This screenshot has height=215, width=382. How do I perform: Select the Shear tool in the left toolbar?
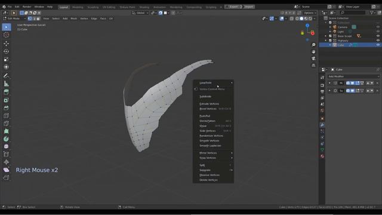point(7,170)
